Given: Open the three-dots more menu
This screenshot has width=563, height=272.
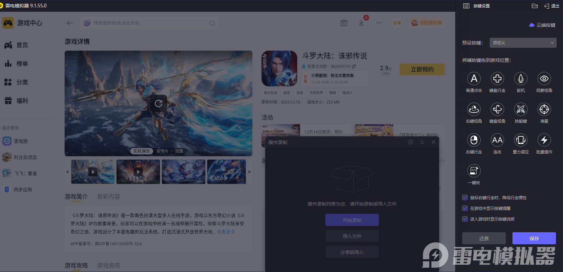Looking at the screenshot, I should tap(379, 23).
